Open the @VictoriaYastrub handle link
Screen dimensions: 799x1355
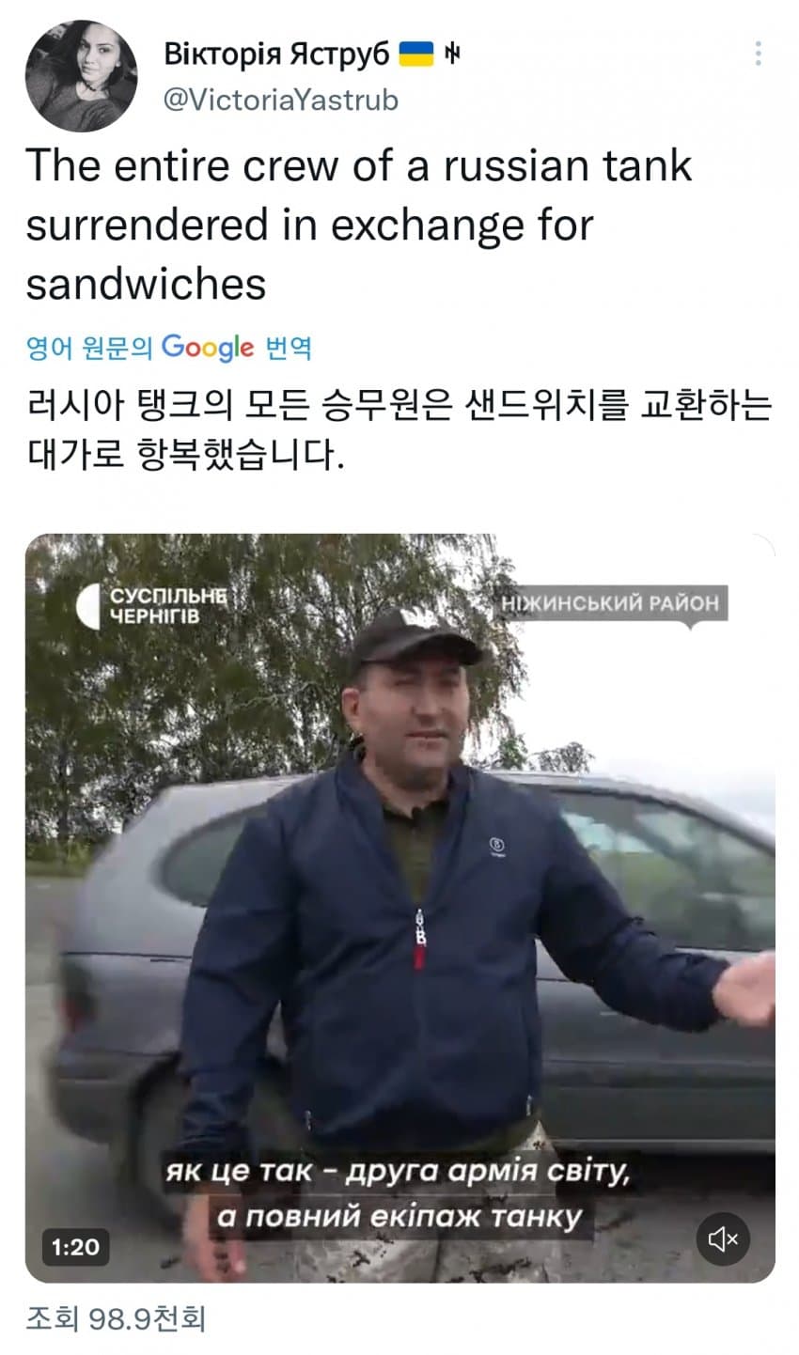[x=281, y=100]
